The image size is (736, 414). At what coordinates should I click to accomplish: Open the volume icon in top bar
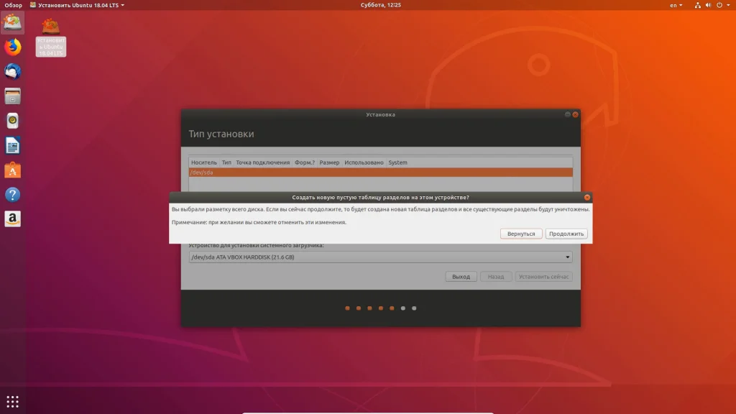pyautogui.click(x=708, y=5)
